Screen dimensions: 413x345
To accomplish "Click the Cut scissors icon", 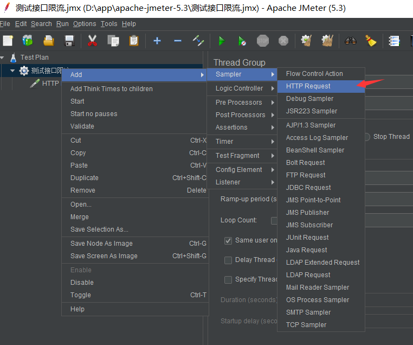I will [x=93, y=41].
